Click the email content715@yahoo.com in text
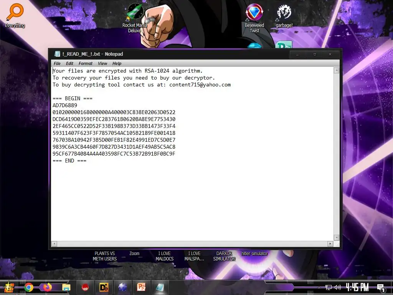The width and height of the screenshot is (393, 295). (x=200, y=85)
